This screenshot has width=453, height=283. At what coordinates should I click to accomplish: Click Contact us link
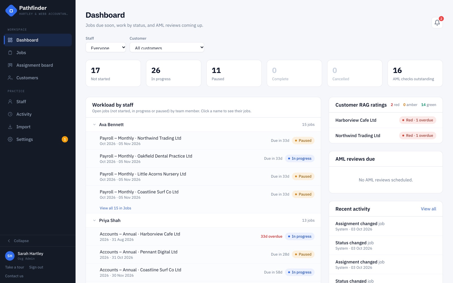(14, 276)
